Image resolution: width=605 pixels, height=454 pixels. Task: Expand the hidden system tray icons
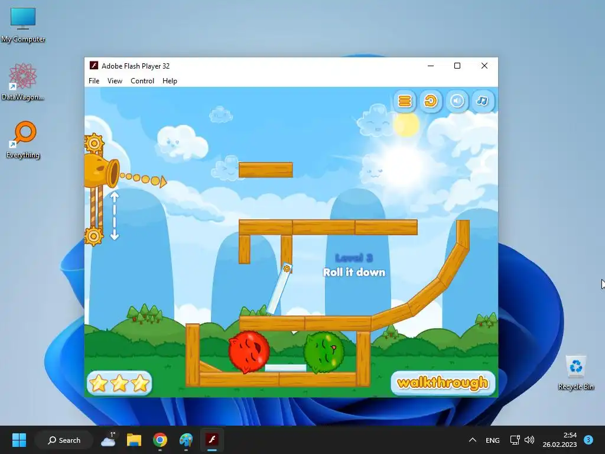click(472, 440)
